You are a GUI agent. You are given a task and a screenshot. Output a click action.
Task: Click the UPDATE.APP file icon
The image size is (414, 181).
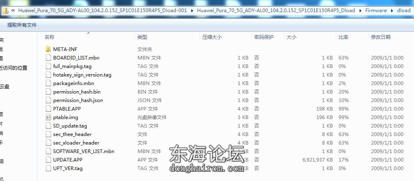coord(48,160)
